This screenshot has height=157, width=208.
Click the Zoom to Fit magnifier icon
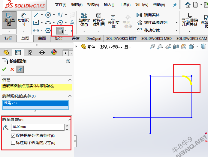point(152,47)
